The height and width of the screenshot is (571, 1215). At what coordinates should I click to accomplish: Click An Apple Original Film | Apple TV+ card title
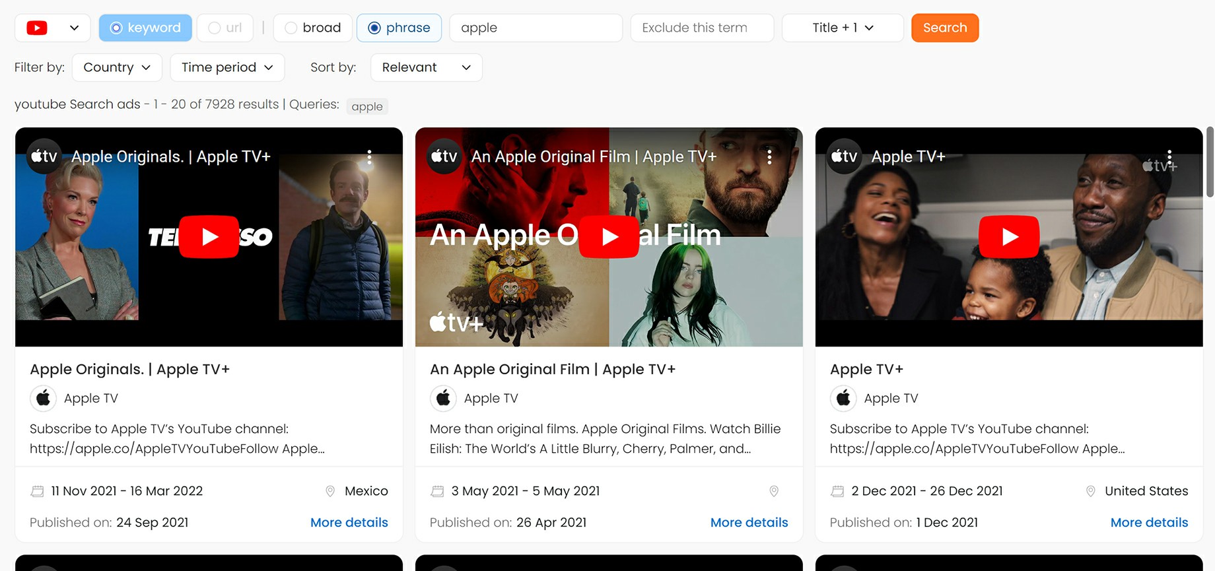click(x=553, y=369)
